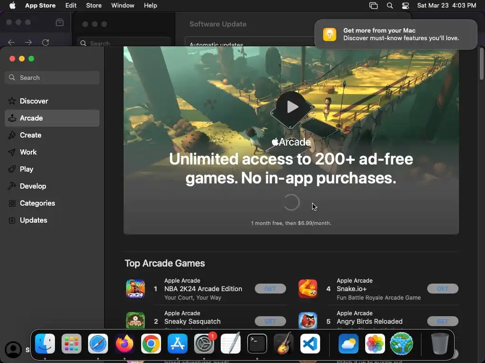Click the tab overview icon in background window
The height and width of the screenshot is (363, 485).
[x=60, y=22]
